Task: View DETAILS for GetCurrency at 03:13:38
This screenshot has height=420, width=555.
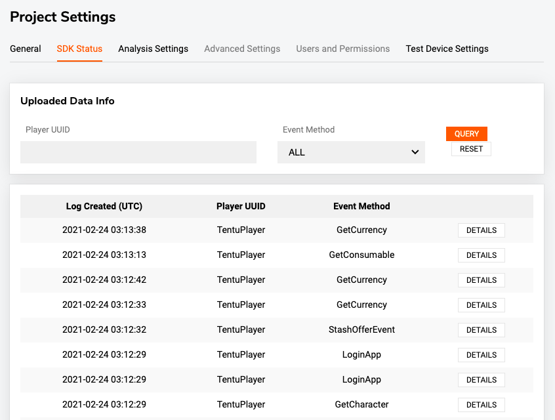Action: pyautogui.click(x=482, y=230)
